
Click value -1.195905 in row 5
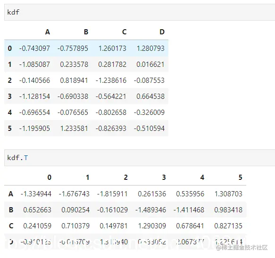point(34,129)
